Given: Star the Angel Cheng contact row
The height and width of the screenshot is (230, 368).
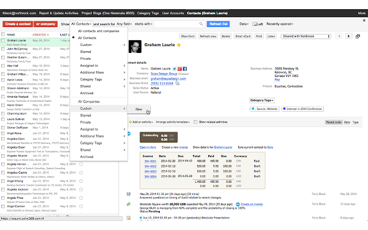Looking at the screenshot, I should coord(81,181).
